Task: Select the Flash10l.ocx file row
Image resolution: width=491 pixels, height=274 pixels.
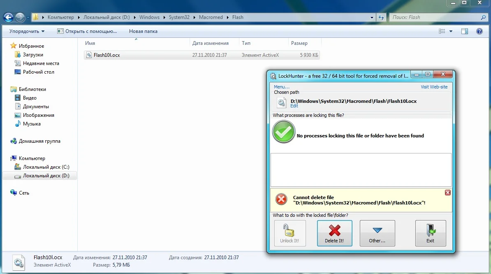Action: [x=201, y=55]
